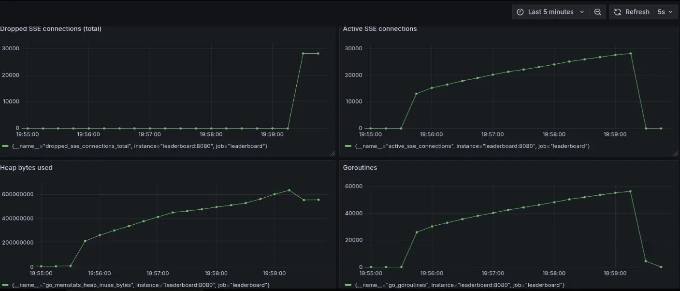Click the Refresh button
The height and width of the screenshot is (291, 680).
(632, 12)
